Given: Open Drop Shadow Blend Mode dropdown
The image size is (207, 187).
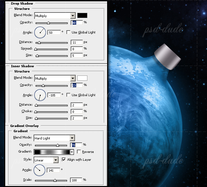Looking at the screenshot, I should [73, 16].
